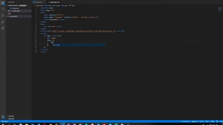
Task: Open the Extensions view
Action: coord(3,28)
